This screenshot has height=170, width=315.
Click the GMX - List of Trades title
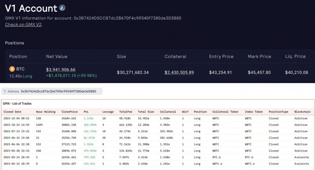click(x=17, y=104)
